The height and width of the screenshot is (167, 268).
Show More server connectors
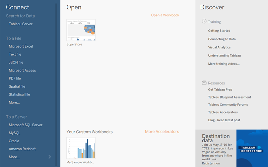14,157
